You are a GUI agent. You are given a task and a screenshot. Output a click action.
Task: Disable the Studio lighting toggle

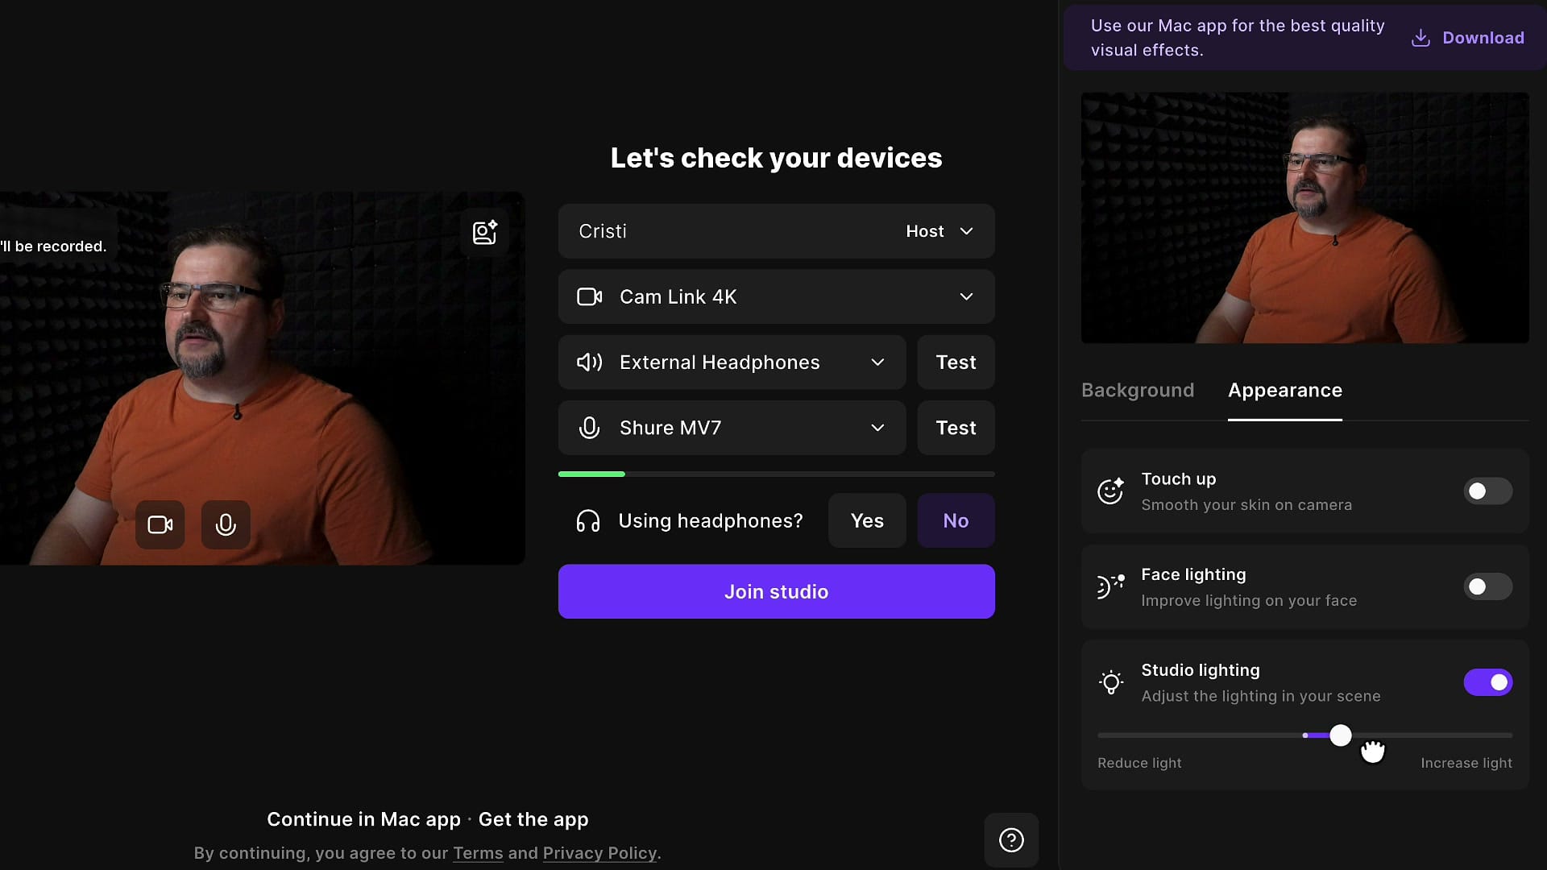[x=1487, y=682]
